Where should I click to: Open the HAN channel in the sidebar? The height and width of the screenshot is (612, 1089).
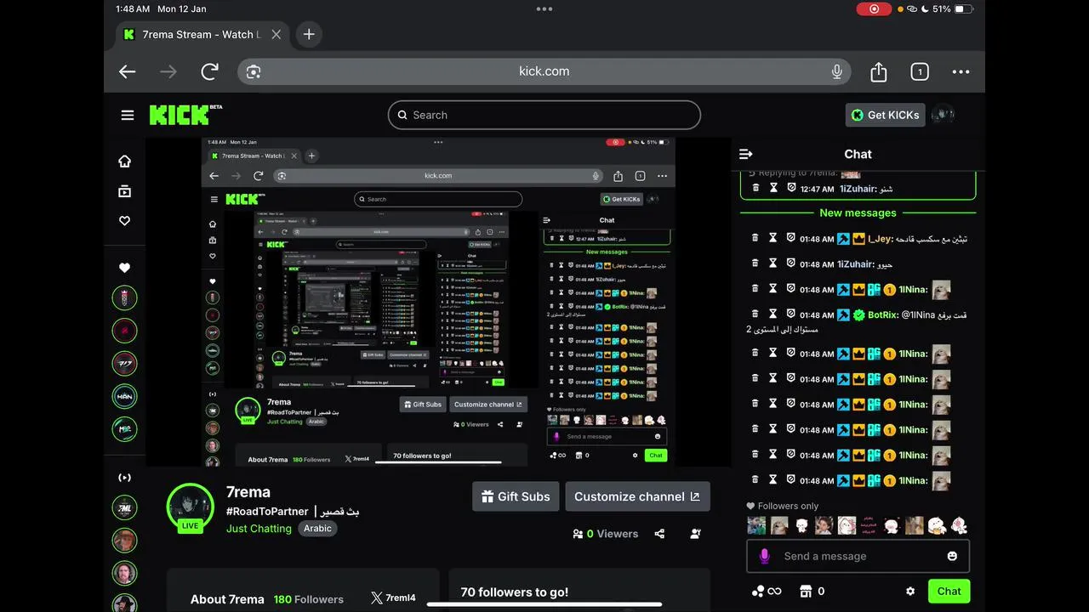click(125, 396)
